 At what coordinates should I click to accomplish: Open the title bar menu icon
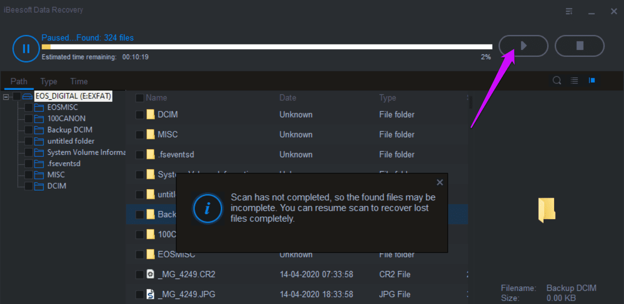click(x=569, y=11)
